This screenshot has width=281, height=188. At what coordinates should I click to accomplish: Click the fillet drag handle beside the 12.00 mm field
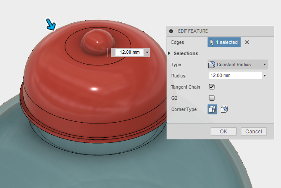click(x=107, y=52)
